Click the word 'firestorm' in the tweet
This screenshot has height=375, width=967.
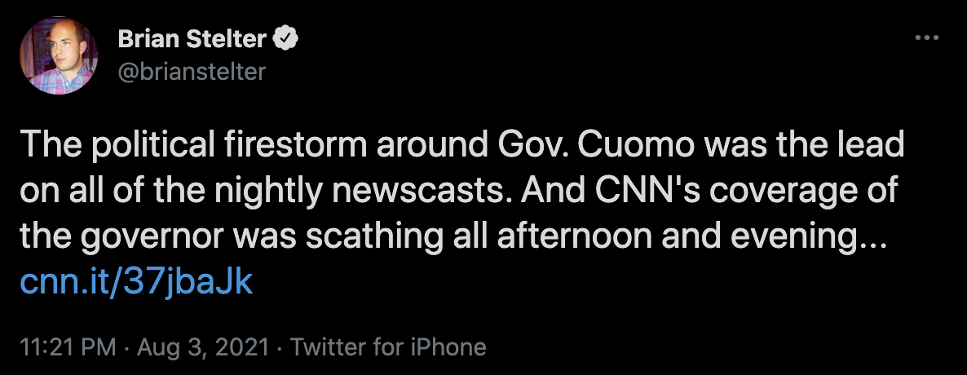(x=294, y=145)
